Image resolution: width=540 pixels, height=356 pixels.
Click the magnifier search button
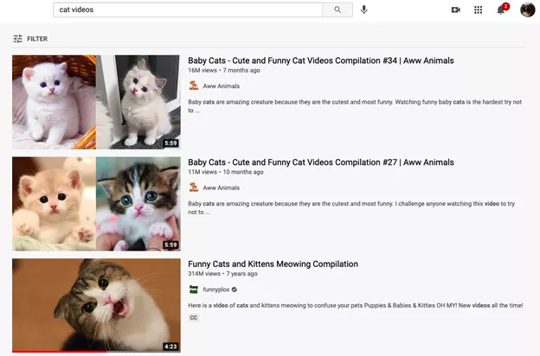pyautogui.click(x=337, y=10)
